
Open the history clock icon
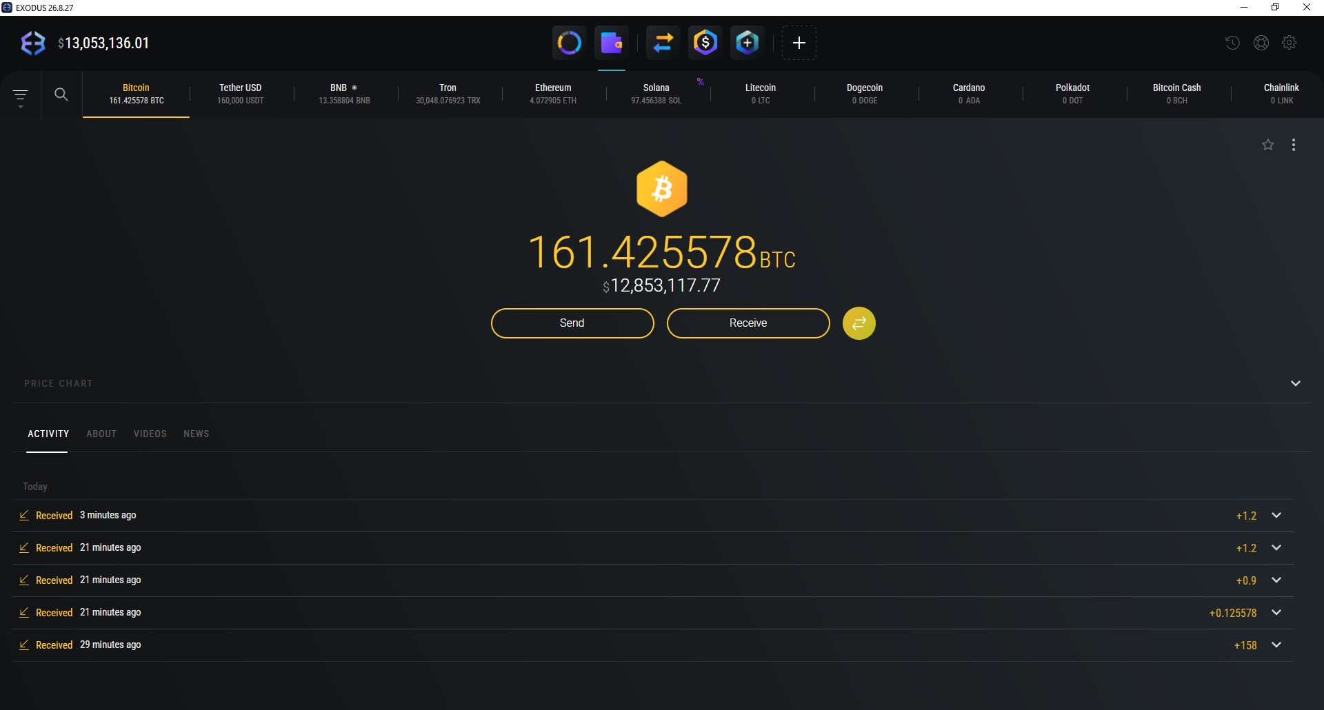point(1232,43)
